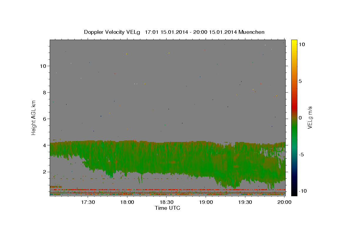Click the 18:30 time tick label
Screen dimensions: 353x235
point(167,202)
